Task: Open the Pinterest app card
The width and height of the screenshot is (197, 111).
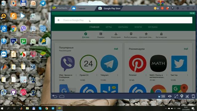Action: 138,68
